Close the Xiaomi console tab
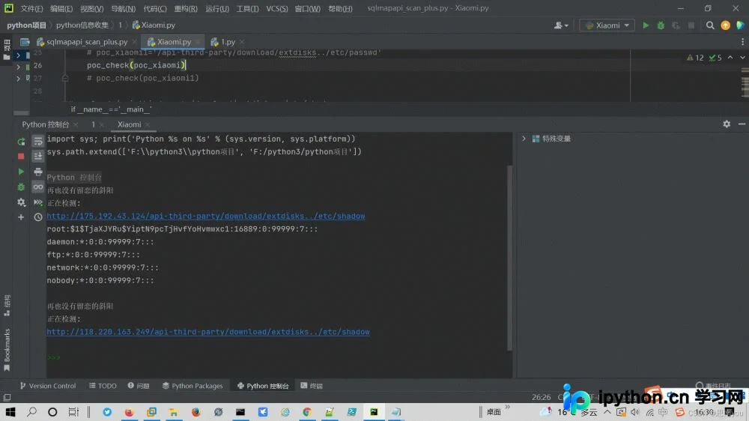This screenshot has width=749, height=421. click(x=148, y=124)
